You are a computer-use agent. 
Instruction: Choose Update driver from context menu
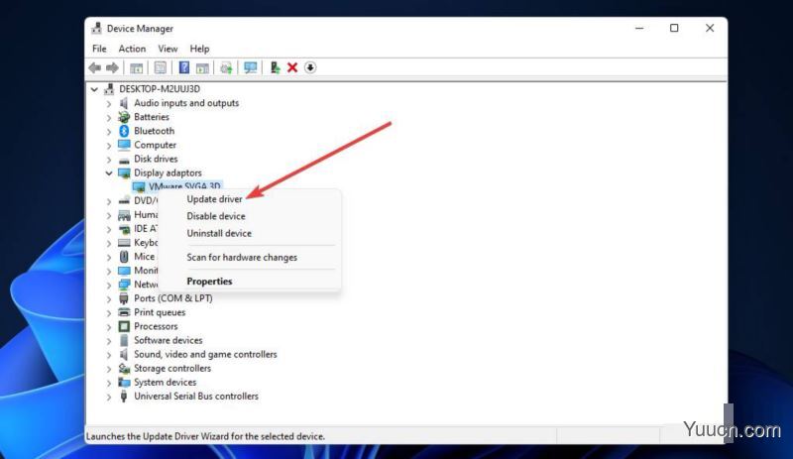coord(214,199)
